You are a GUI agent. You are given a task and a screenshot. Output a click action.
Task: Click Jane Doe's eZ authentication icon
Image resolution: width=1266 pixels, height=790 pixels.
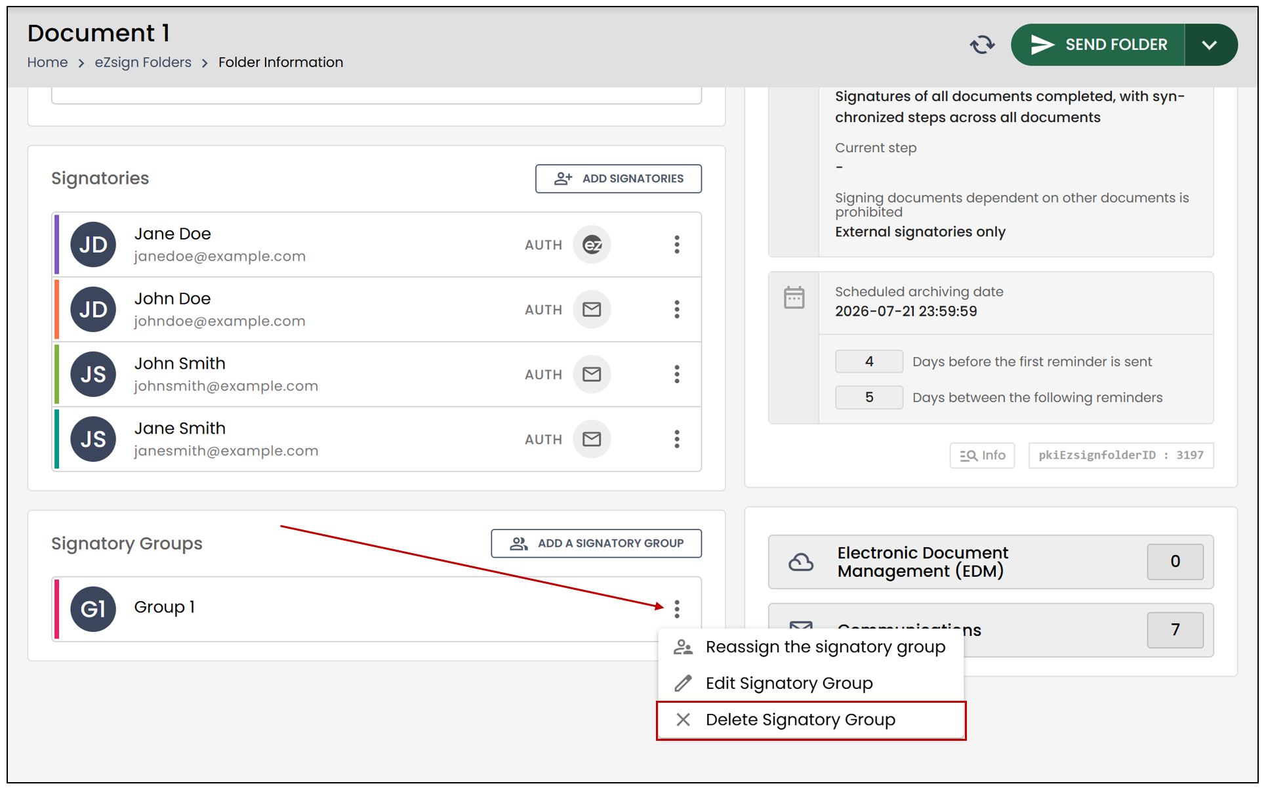point(592,245)
